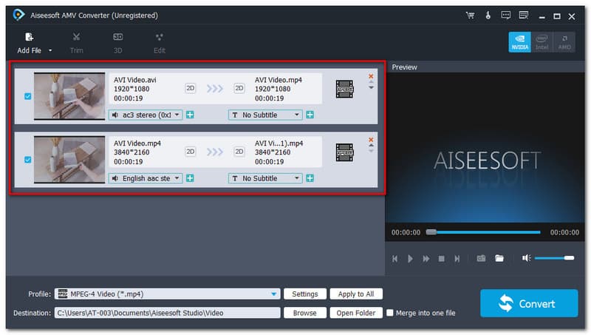Move AVI Video.avi down in list
This screenshot has width=591, height=335.
[371, 88]
